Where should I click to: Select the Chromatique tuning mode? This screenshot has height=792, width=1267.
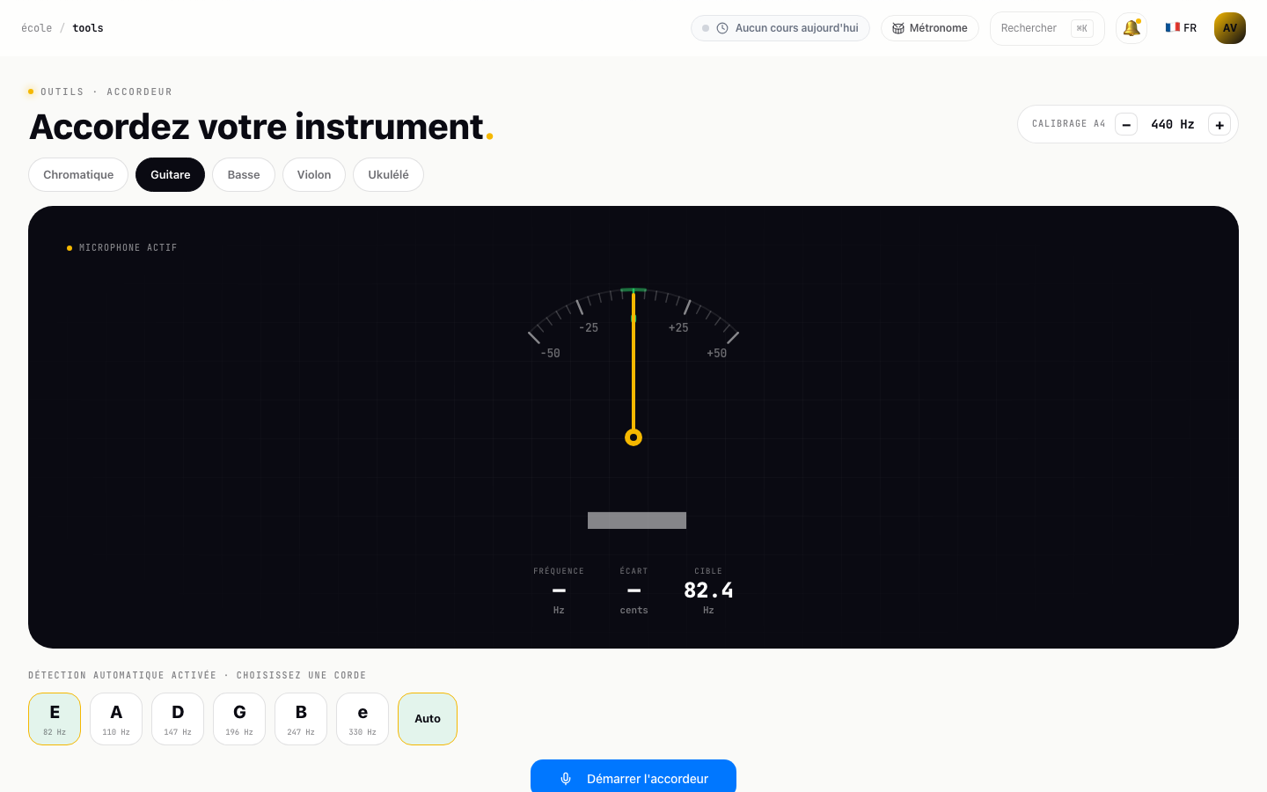(x=78, y=174)
